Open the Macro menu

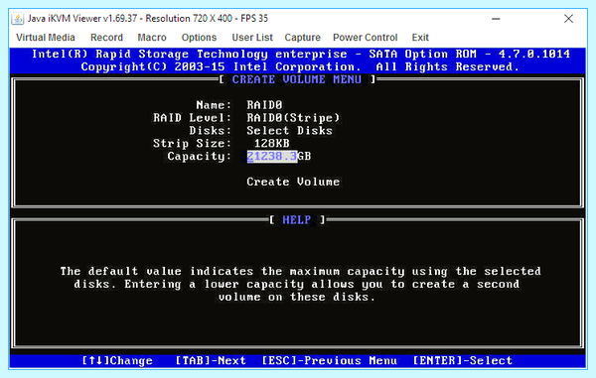pos(152,38)
